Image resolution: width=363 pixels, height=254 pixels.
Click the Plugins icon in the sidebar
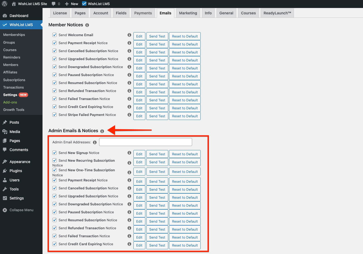pos(5,171)
